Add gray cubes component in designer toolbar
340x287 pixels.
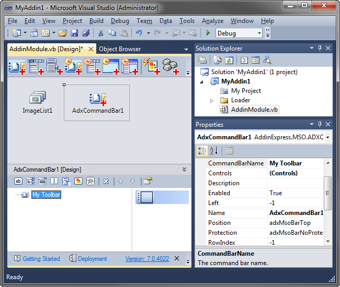click(x=171, y=66)
